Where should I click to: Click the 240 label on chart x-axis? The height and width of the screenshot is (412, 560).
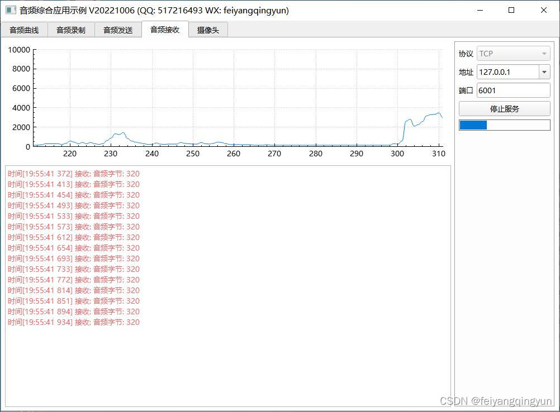point(152,154)
